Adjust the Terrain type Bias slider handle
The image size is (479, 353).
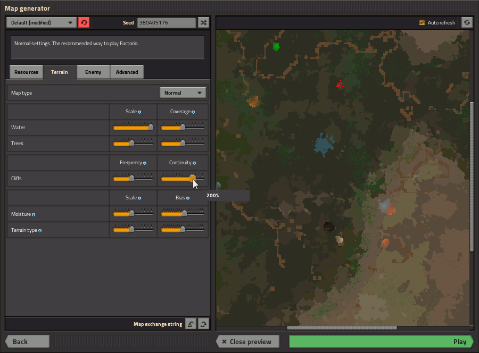tap(183, 229)
